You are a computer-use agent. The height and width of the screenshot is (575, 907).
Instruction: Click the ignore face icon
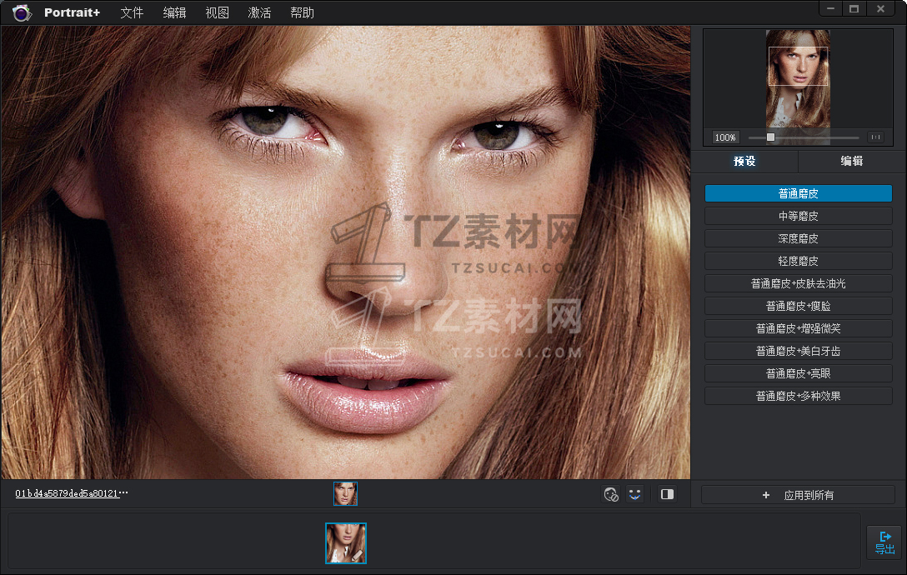tap(611, 494)
